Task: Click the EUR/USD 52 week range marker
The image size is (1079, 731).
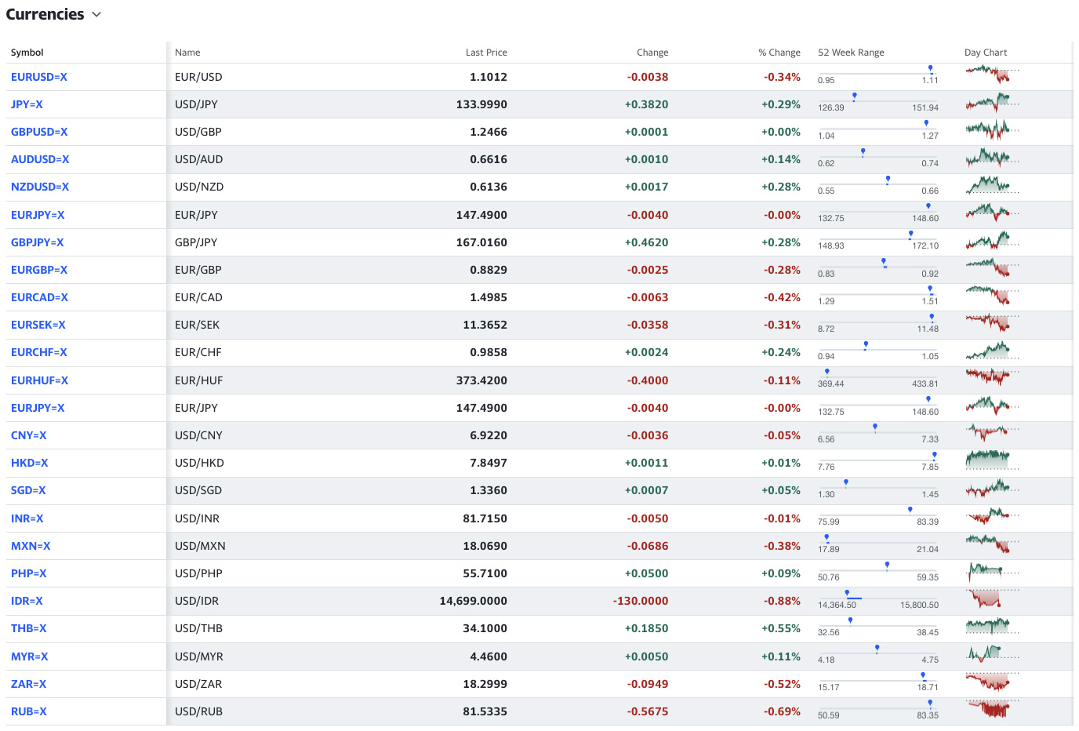Action: pos(930,68)
